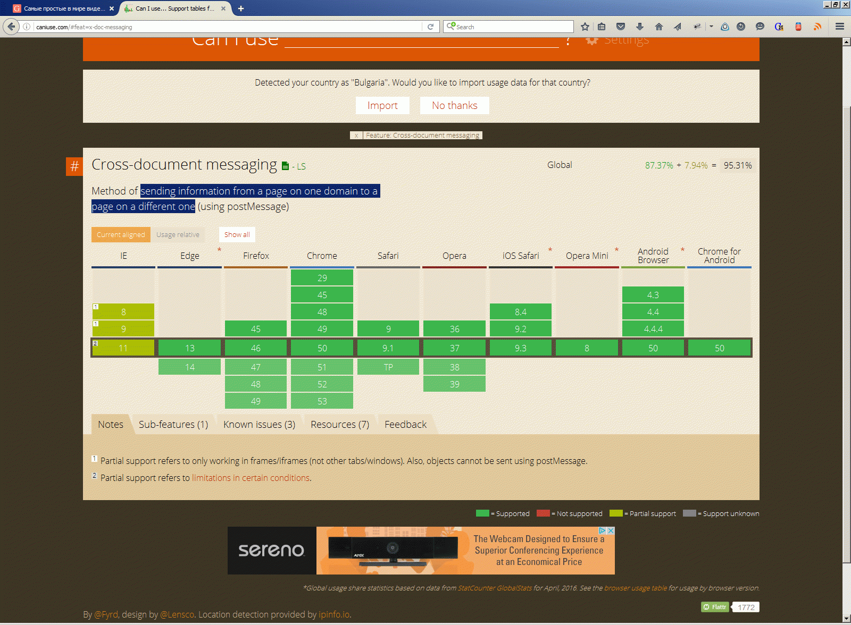Reload the page with the refresh icon
The width and height of the screenshot is (851, 625).
coord(431,27)
